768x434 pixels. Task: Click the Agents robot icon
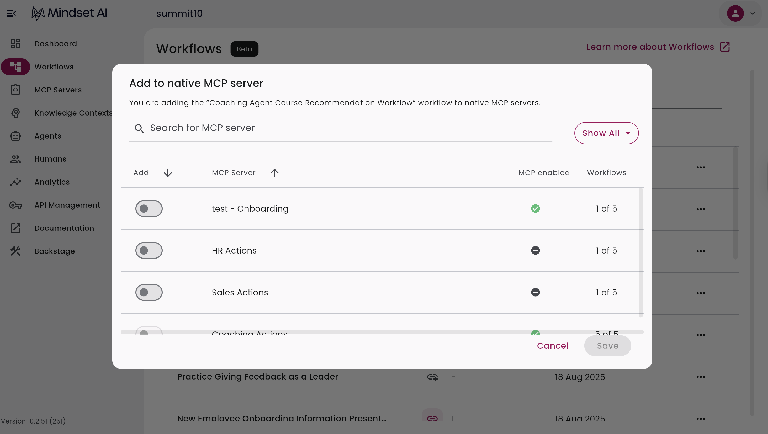point(15,136)
